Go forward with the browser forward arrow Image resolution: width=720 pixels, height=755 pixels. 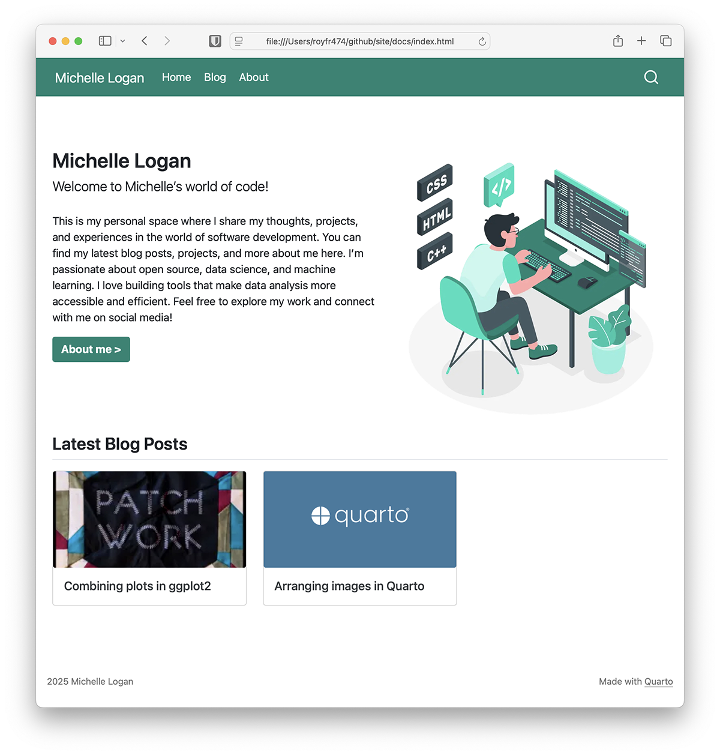click(167, 41)
